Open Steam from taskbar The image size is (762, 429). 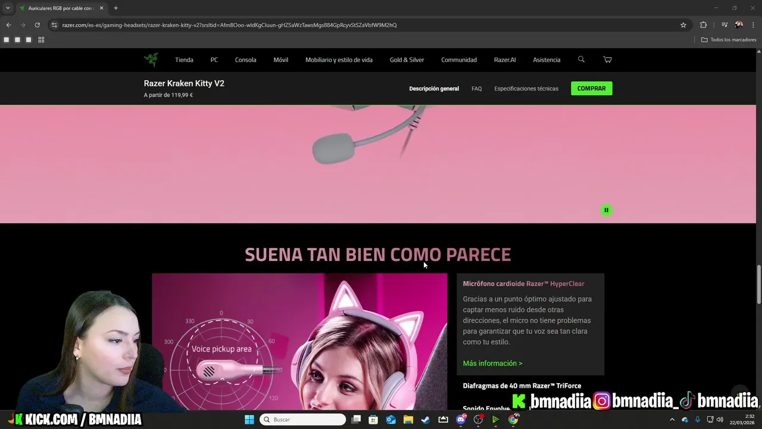(x=426, y=419)
